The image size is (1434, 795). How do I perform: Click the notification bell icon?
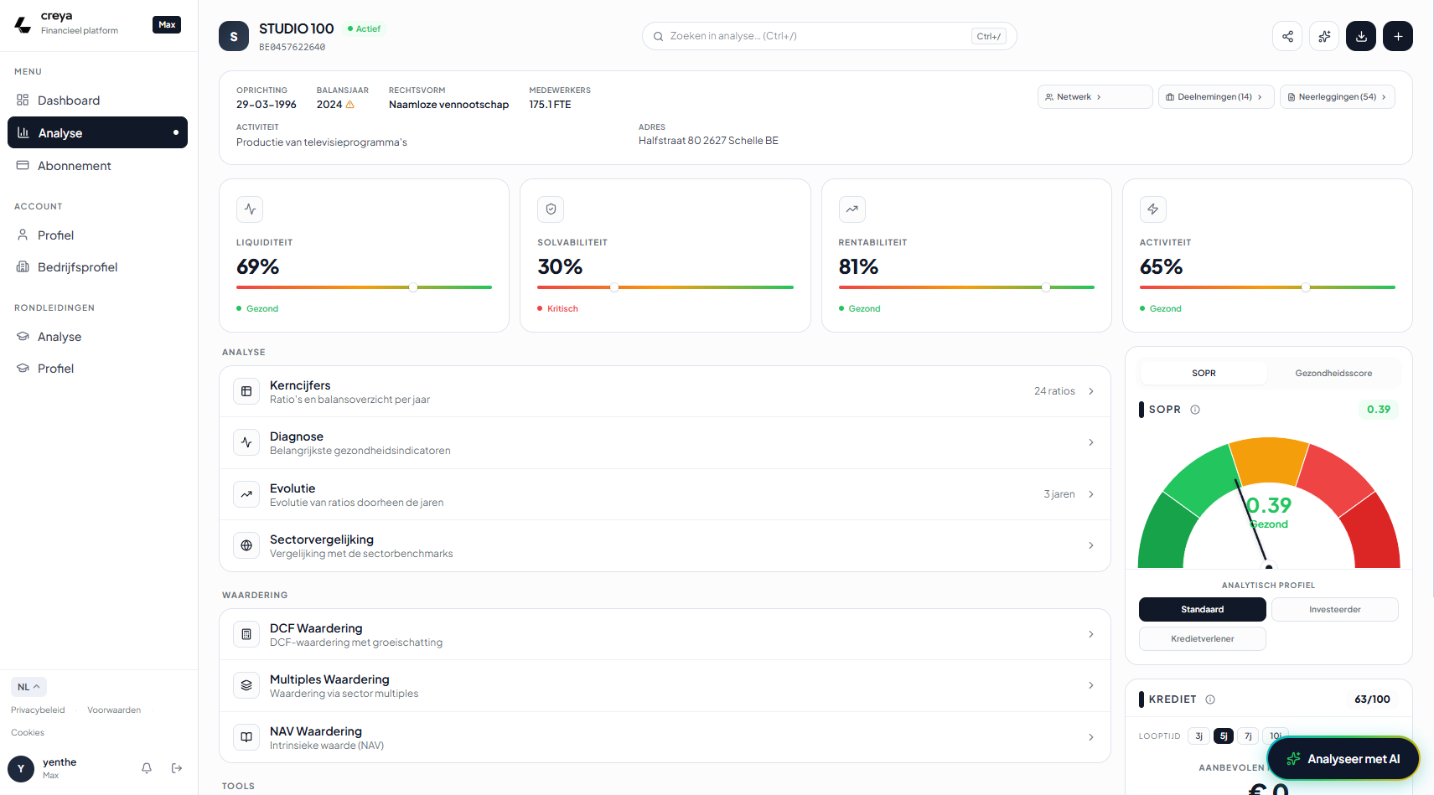click(147, 768)
